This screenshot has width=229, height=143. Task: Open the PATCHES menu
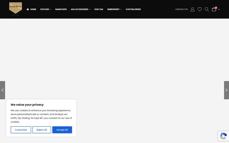[x=45, y=9]
